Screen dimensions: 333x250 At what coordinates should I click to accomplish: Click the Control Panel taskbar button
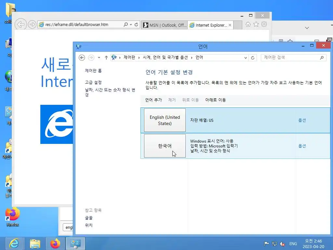[x=75, y=243]
